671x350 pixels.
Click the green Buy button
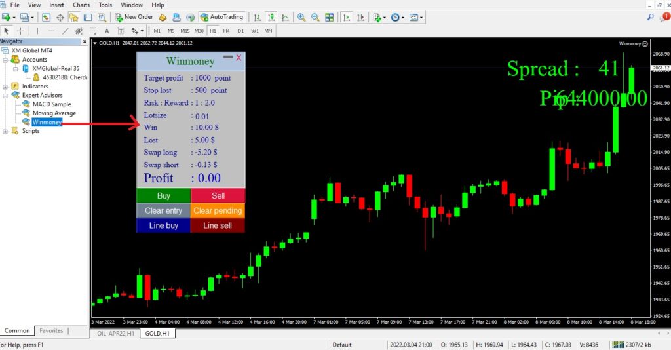coord(163,195)
